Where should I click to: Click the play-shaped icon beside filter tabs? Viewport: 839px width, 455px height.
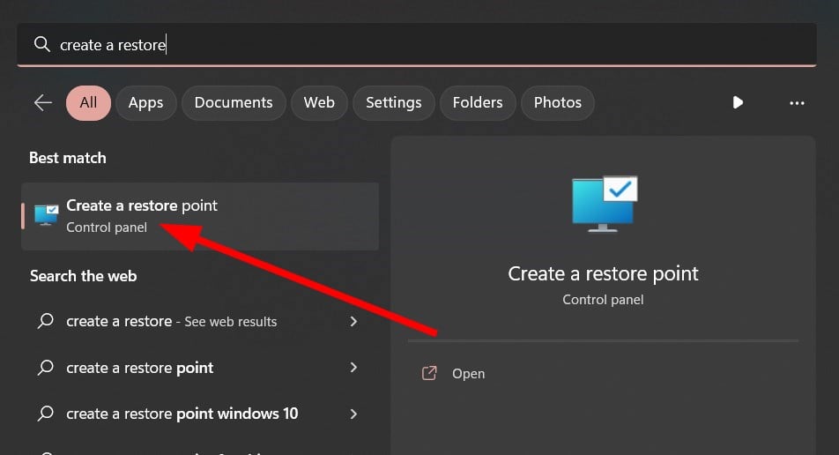(738, 102)
